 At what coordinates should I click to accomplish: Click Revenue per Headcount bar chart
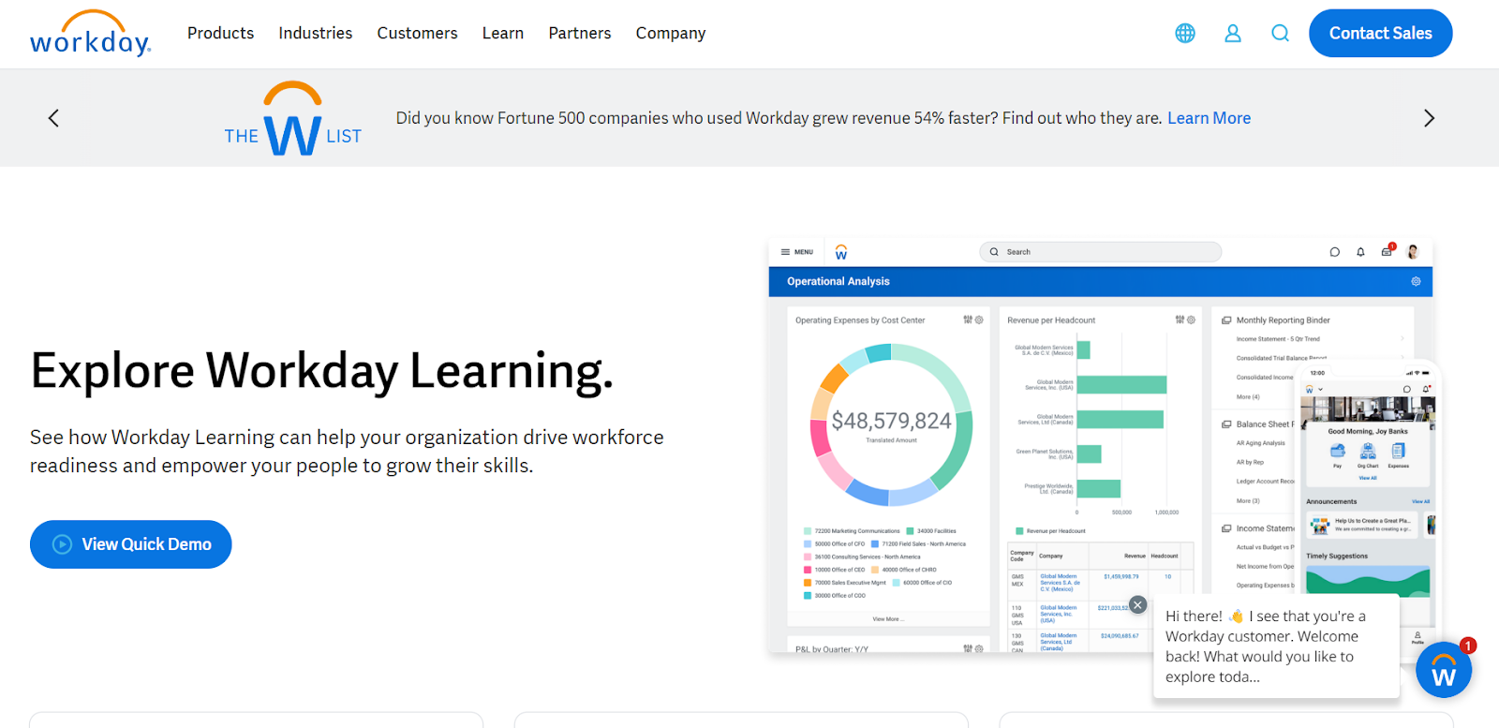1098,424
